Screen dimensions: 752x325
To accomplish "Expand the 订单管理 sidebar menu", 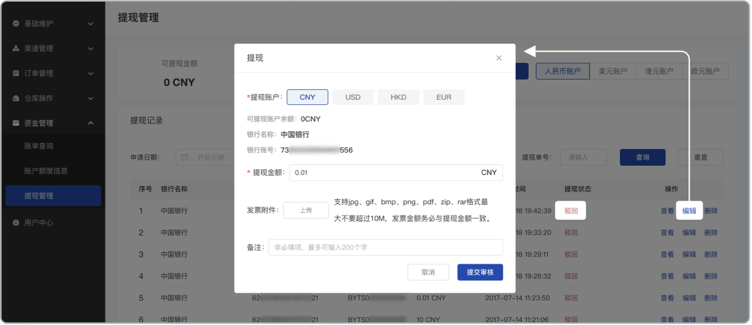I will [45, 73].
